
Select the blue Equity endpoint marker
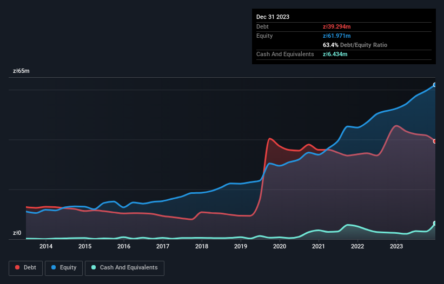pos(435,85)
